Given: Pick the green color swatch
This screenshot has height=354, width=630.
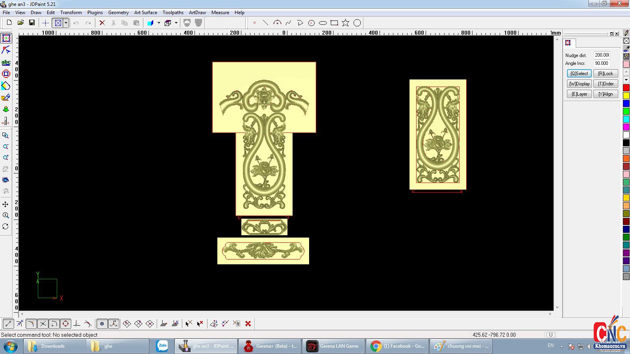Looking at the screenshot, I should tap(626, 111).
